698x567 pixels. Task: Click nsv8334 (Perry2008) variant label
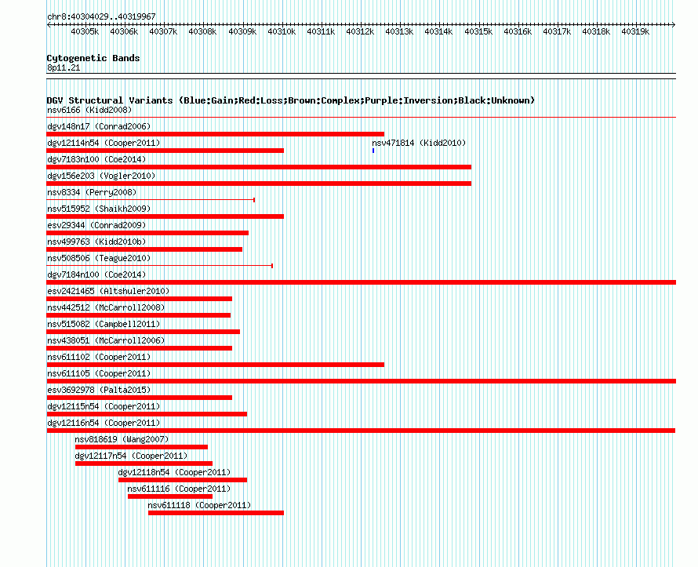pos(92,193)
